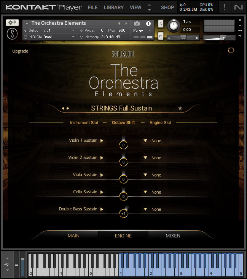247x279 pixels.
Task: Click the Tune knob
Action: (x=174, y=26)
